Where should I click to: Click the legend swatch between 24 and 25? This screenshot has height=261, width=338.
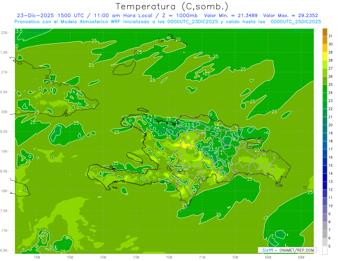pos(325,89)
